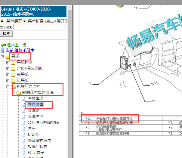Open the 系统图 page

33,111
